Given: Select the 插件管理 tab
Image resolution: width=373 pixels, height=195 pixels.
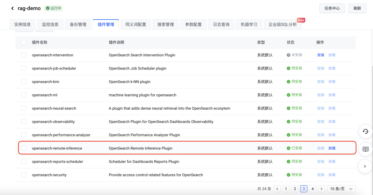Looking at the screenshot, I should [106, 25].
